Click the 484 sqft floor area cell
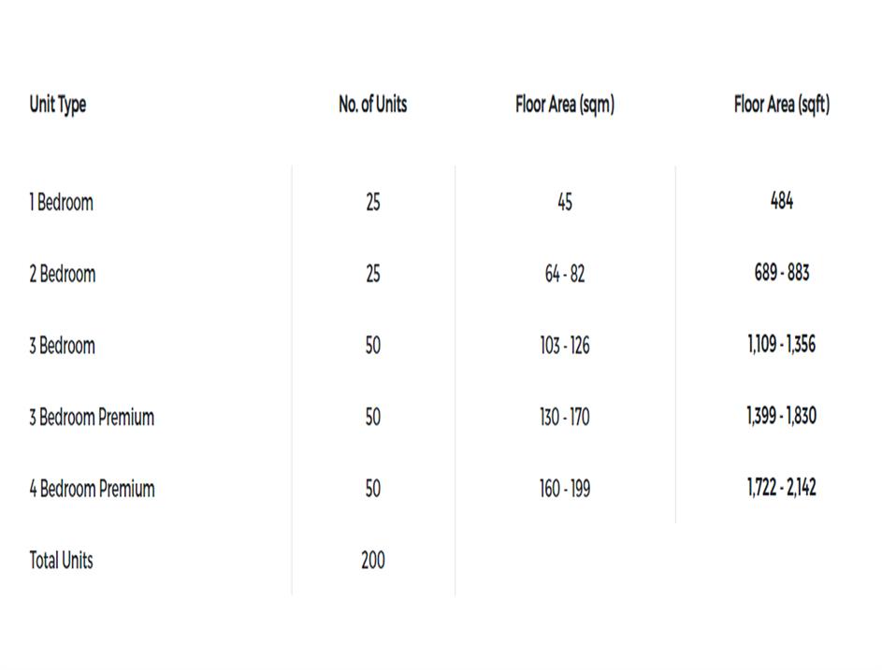 781,200
